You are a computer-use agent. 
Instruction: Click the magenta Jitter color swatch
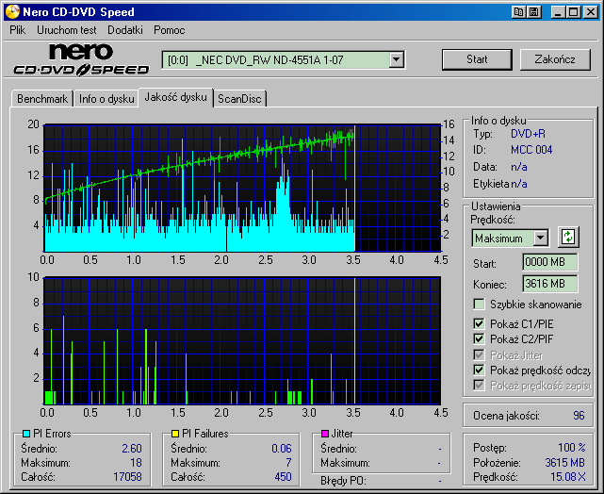tap(325, 434)
